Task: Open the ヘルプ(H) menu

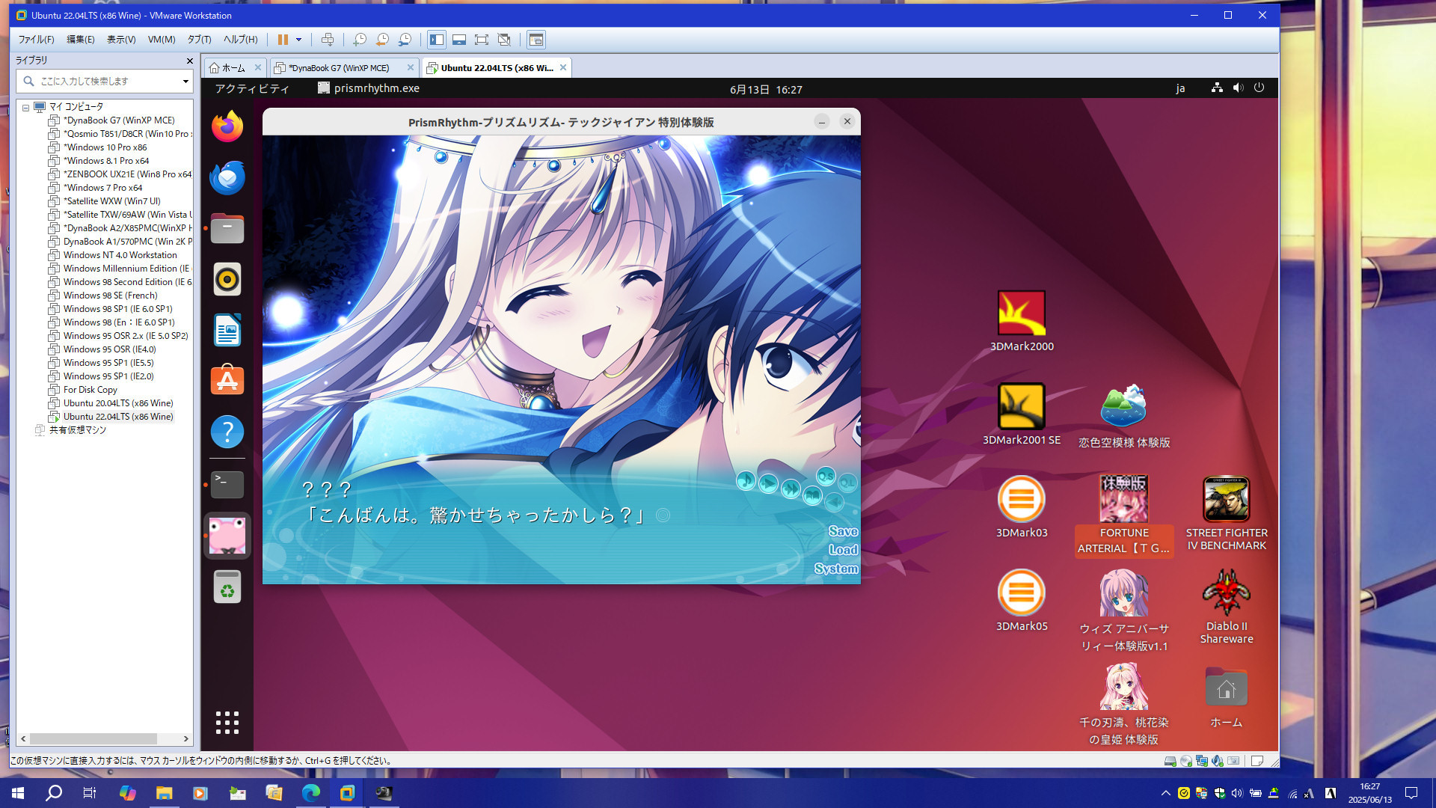Action: coord(240,40)
